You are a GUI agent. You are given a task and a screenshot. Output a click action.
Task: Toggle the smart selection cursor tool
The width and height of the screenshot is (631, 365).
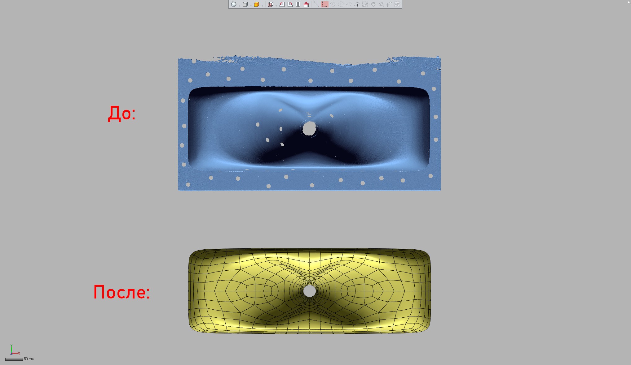tap(357, 4)
